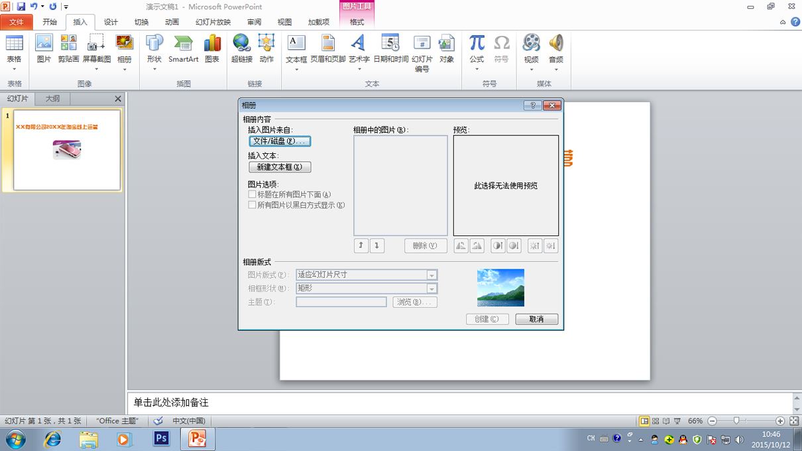Viewport: 802px width, 451px height.
Task: Open file explorer from the taskbar
Action: pyautogui.click(x=88, y=438)
